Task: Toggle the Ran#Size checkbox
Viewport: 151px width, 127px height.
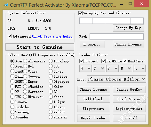Action: [103, 61]
